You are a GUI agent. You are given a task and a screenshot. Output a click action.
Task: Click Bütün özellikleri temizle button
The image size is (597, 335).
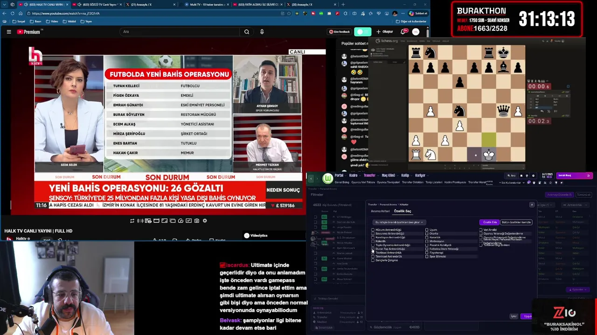(516, 222)
